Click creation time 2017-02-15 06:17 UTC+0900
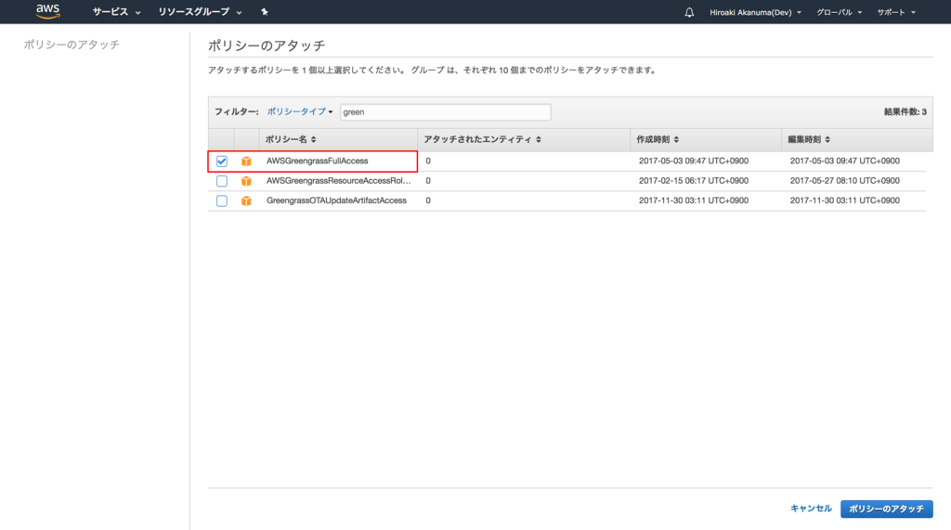This screenshot has height=530, width=951. click(x=693, y=181)
